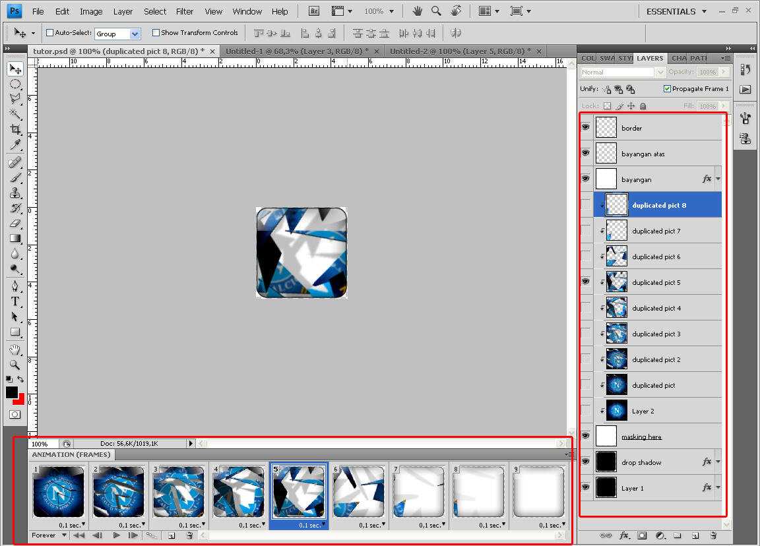
Task: Hide the duplicated pict 5 layer
Action: coord(586,282)
